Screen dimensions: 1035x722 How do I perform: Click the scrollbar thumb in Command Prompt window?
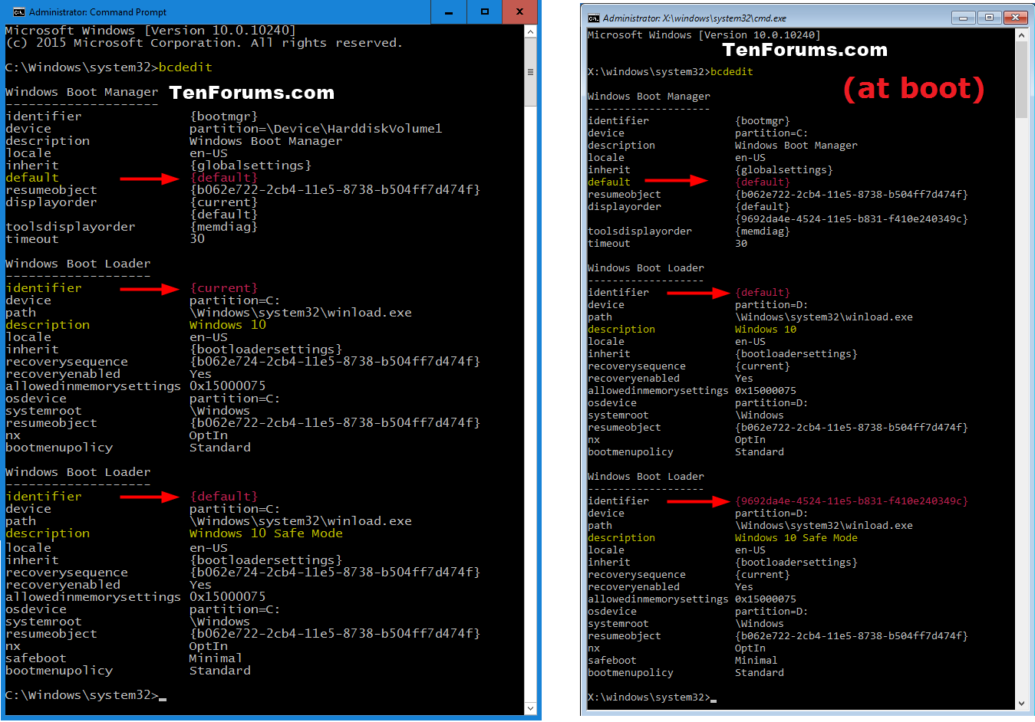coord(530,72)
